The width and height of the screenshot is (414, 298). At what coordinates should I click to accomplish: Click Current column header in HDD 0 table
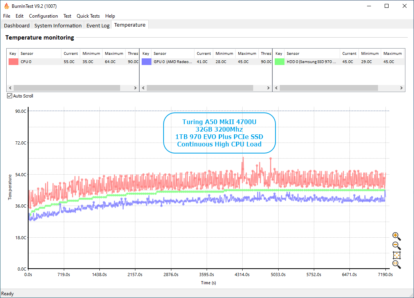point(349,53)
